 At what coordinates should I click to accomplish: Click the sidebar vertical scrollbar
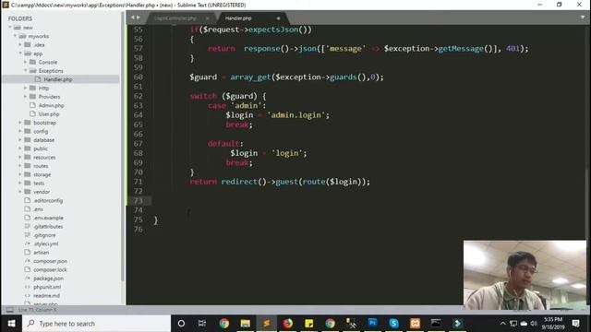123,147
